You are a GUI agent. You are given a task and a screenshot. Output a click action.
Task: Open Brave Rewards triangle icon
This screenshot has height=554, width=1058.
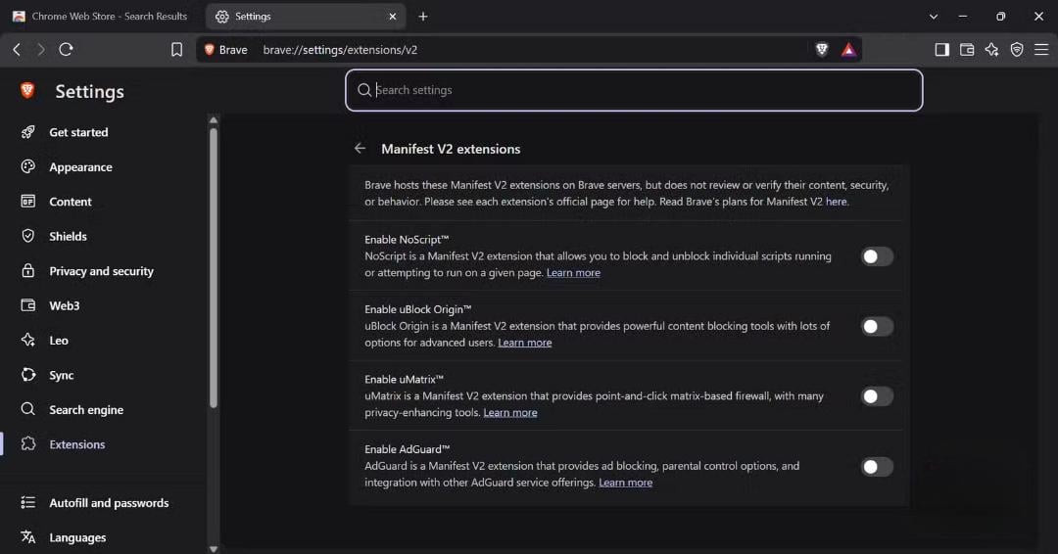point(848,49)
